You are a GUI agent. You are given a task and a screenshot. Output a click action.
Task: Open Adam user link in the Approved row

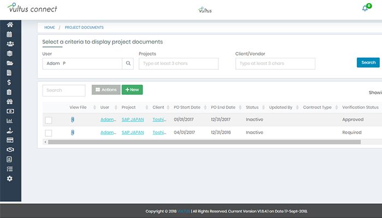(x=108, y=119)
